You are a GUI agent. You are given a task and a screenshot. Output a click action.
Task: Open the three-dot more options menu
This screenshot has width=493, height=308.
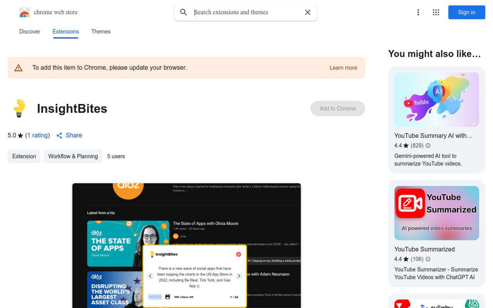click(418, 12)
